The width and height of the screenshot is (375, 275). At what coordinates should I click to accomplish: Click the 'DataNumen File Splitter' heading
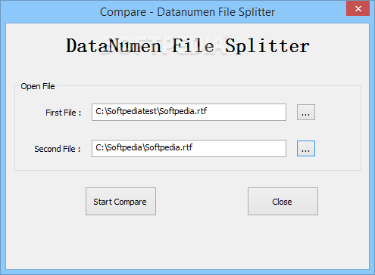188,46
